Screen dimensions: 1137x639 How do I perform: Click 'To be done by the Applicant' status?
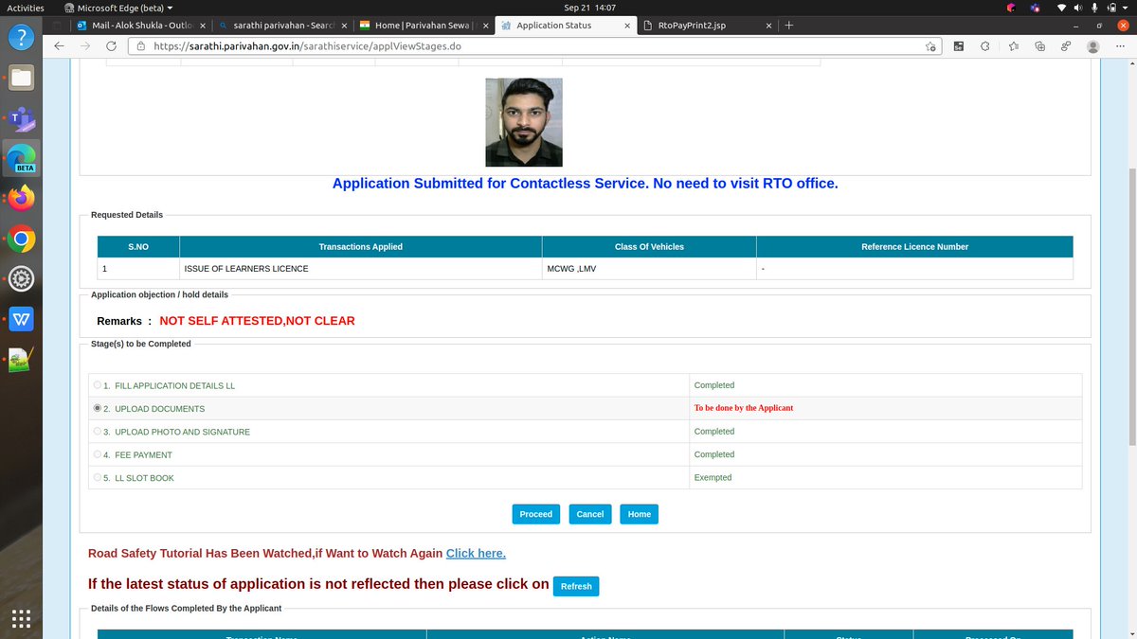(x=744, y=408)
